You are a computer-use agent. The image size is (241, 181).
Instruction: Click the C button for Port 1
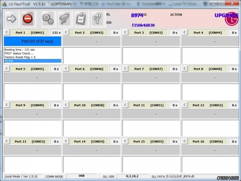(x=7, y=32)
